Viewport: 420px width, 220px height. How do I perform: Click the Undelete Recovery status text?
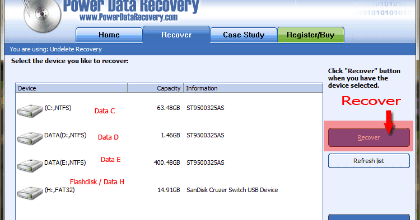[76, 49]
